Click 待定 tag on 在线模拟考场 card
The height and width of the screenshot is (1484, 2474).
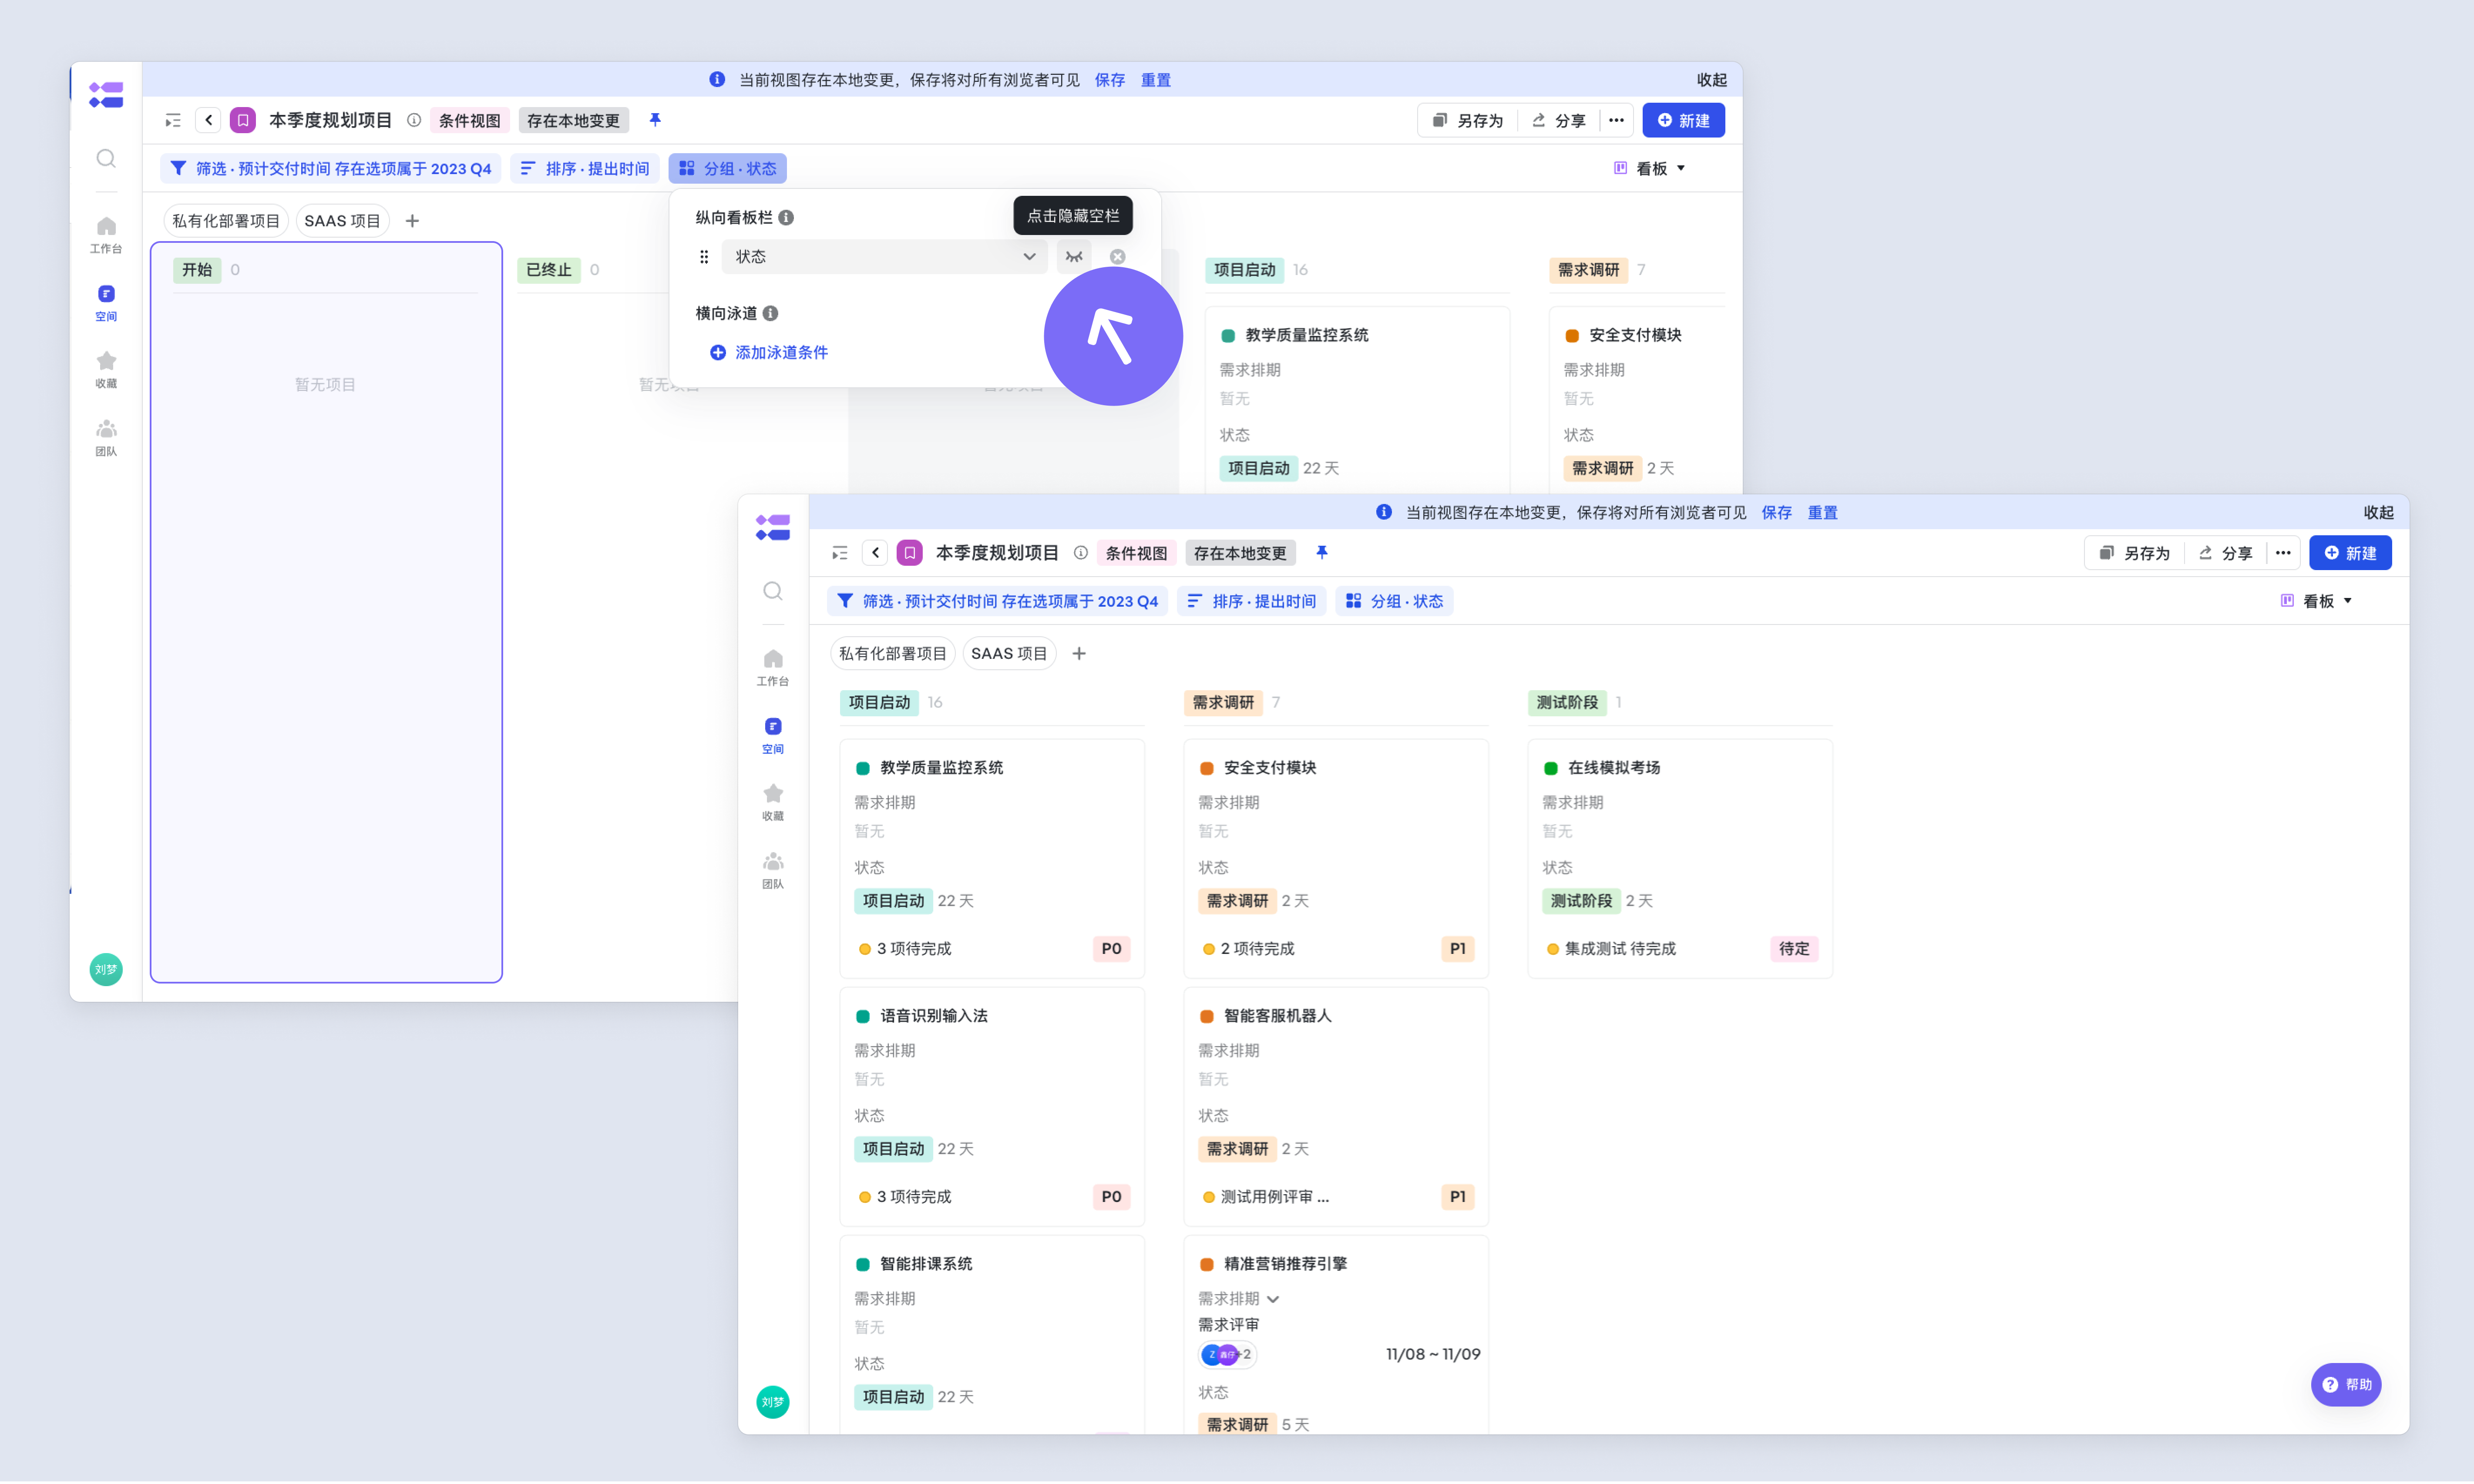(x=1794, y=949)
